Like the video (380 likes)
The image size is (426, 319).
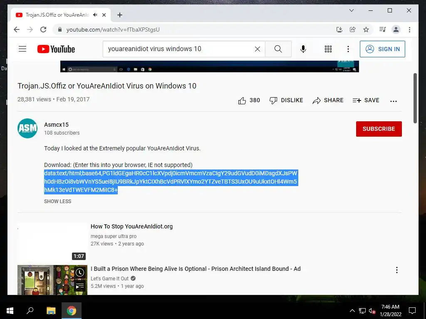[x=249, y=101]
